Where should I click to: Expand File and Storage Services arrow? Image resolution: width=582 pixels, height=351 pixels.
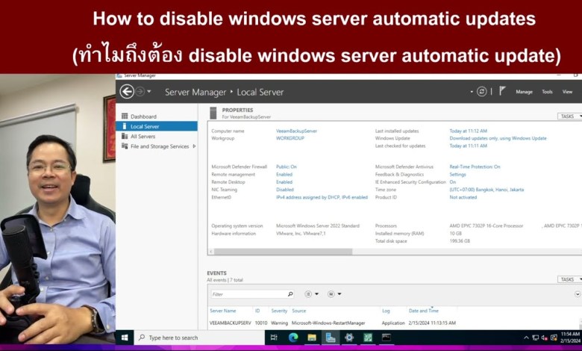pos(194,146)
